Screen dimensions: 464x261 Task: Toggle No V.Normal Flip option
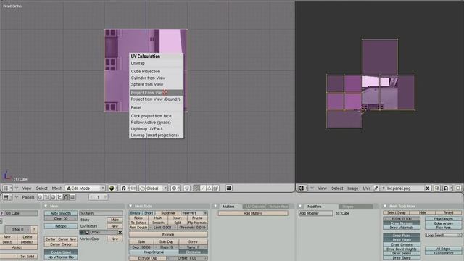(61, 257)
